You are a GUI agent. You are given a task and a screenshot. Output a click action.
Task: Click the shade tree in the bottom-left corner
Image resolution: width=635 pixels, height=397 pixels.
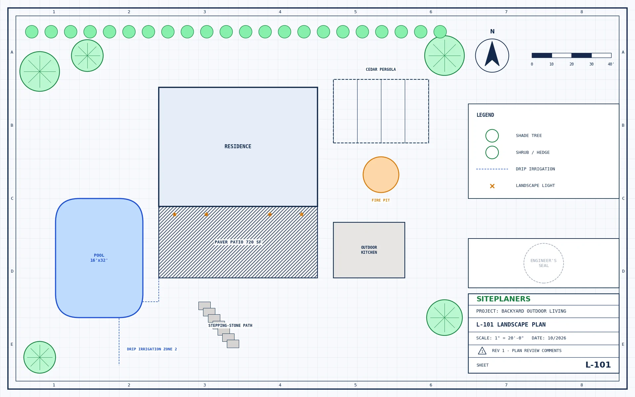coord(40,357)
